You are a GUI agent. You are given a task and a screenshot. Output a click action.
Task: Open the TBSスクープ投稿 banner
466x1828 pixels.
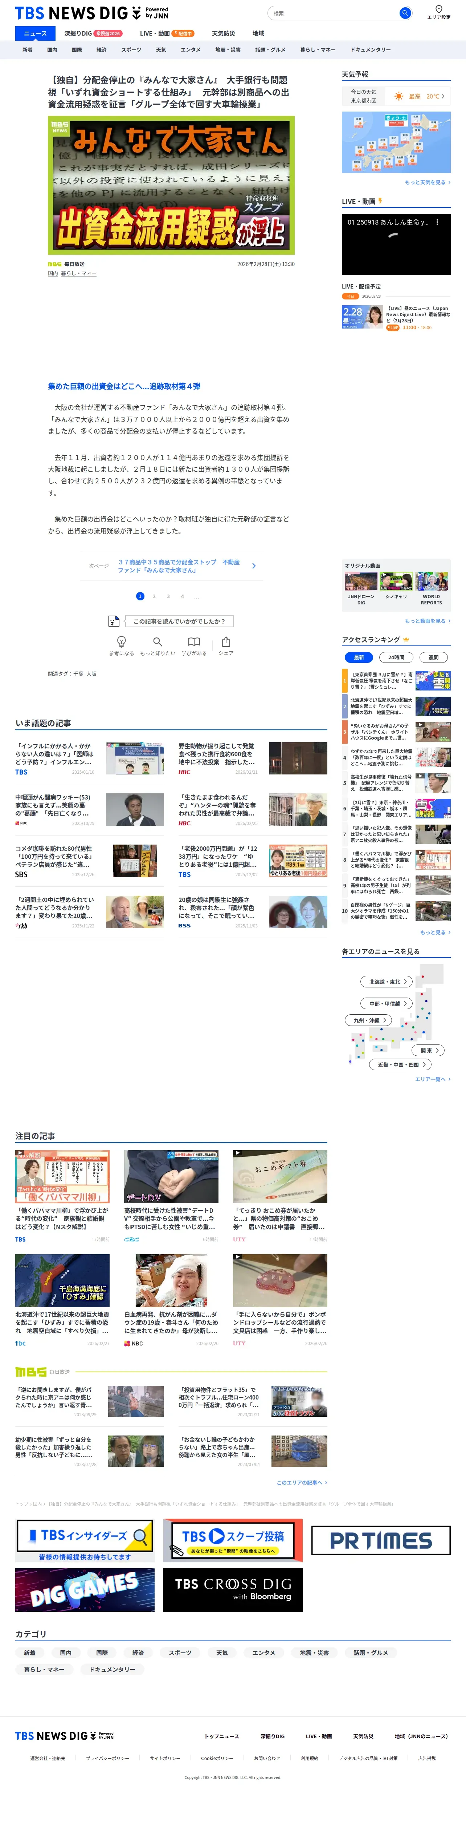point(233,1541)
